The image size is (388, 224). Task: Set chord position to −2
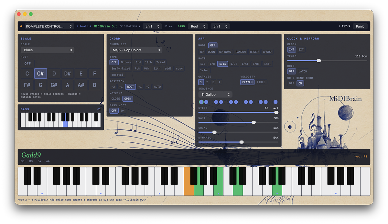coord(113,87)
